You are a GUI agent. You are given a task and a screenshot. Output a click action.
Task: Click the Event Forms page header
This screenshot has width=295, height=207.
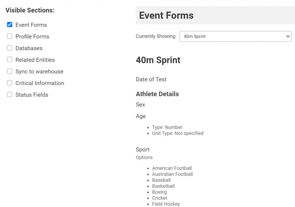(166, 16)
